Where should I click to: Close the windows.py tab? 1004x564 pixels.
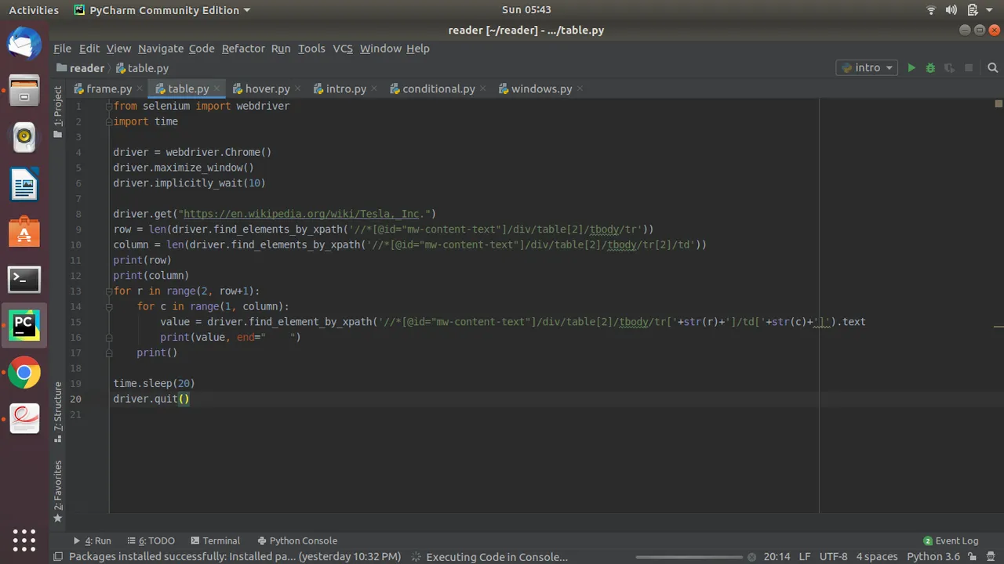click(580, 89)
